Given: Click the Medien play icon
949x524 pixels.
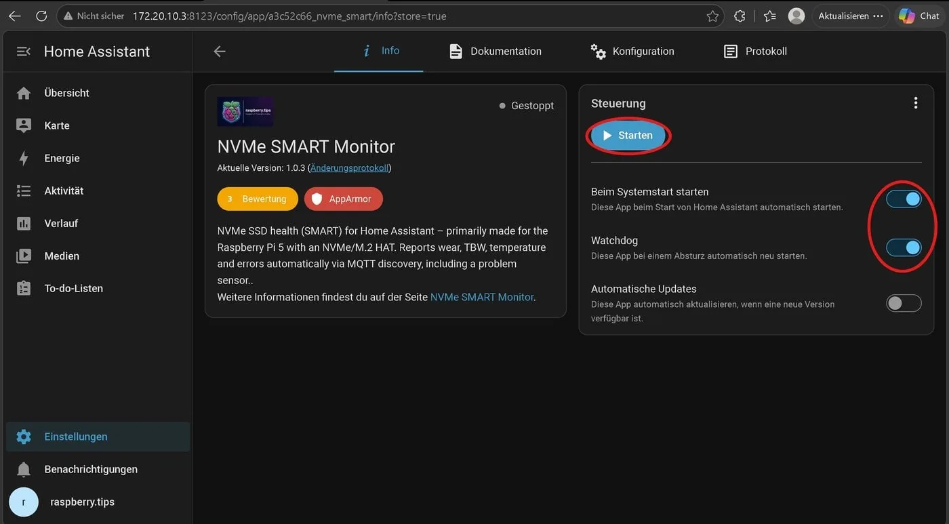Looking at the screenshot, I should point(24,256).
